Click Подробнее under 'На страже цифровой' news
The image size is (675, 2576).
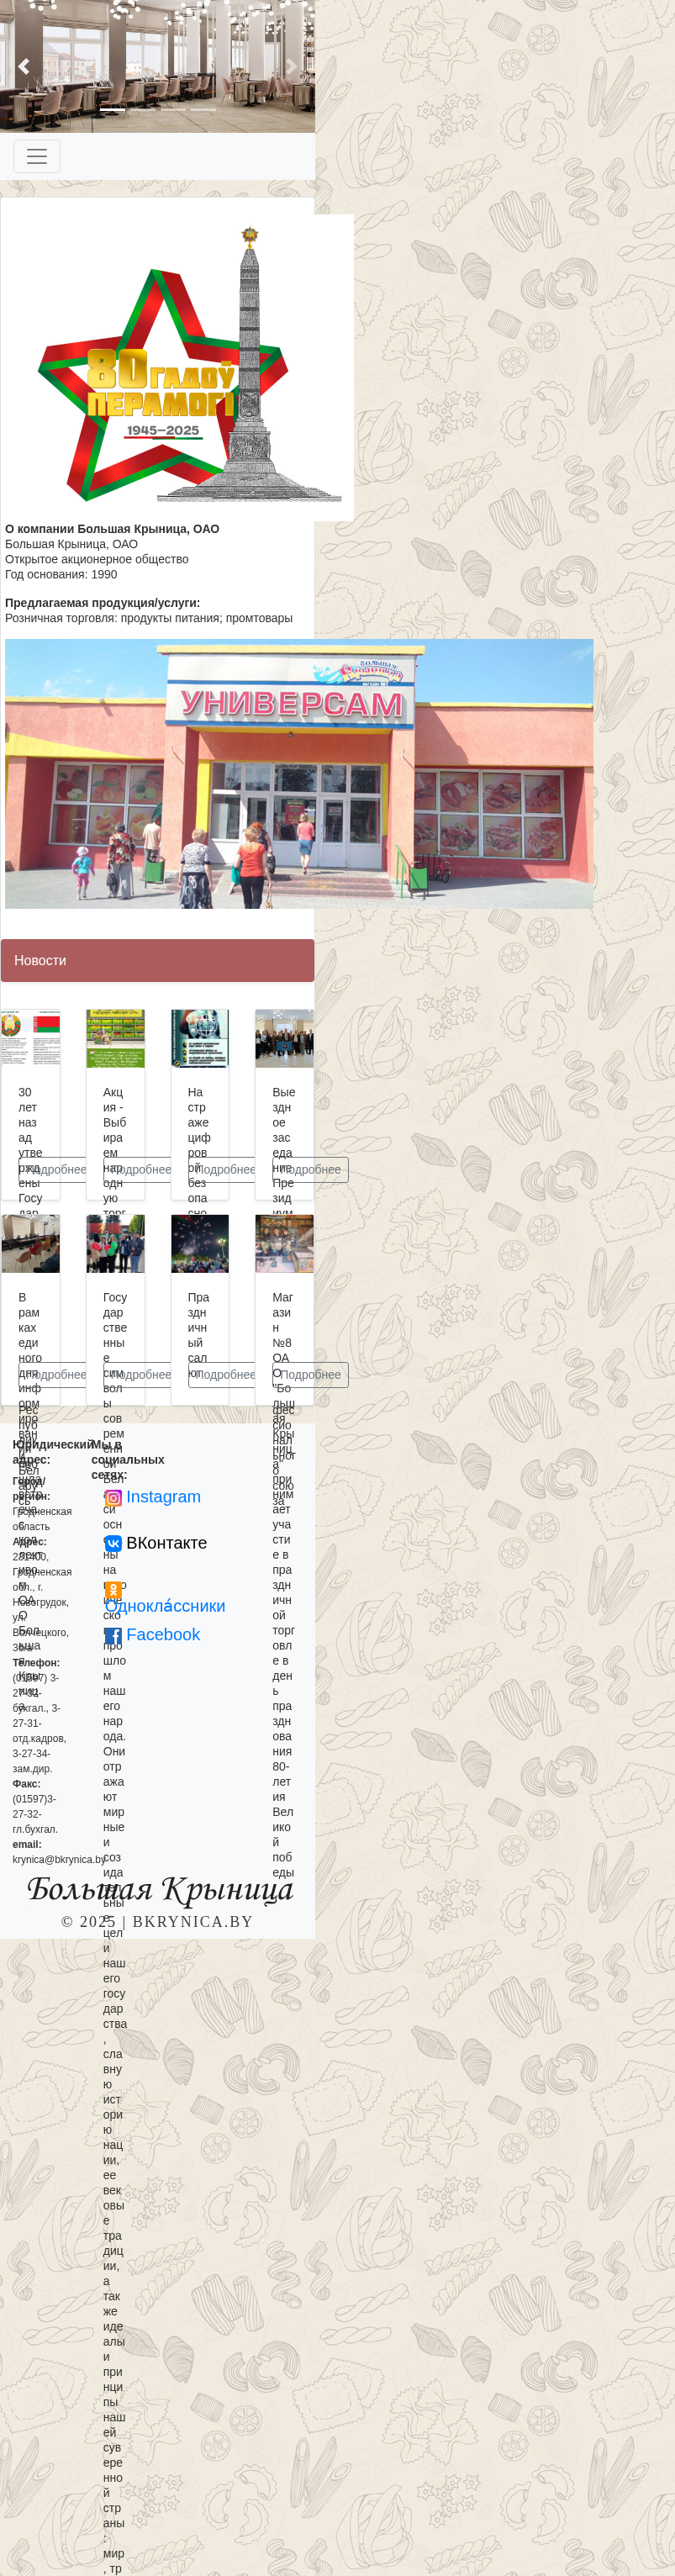(x=225, y=1170)
